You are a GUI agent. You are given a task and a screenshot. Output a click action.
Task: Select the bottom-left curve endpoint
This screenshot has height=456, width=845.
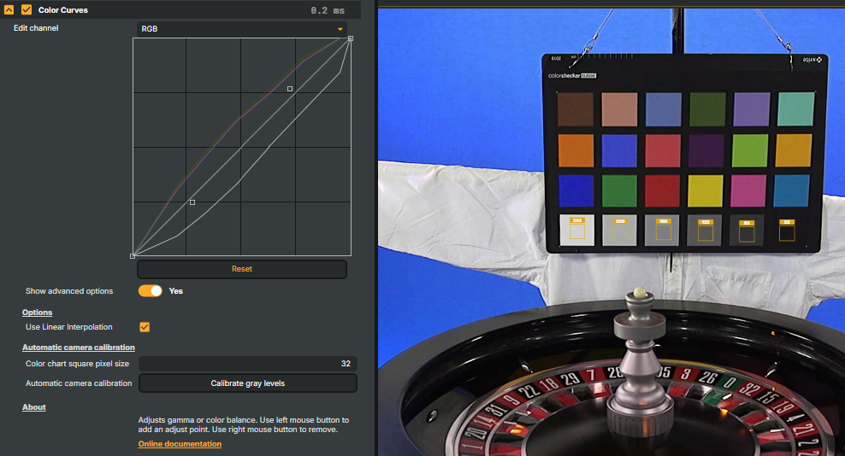point(133,255)
